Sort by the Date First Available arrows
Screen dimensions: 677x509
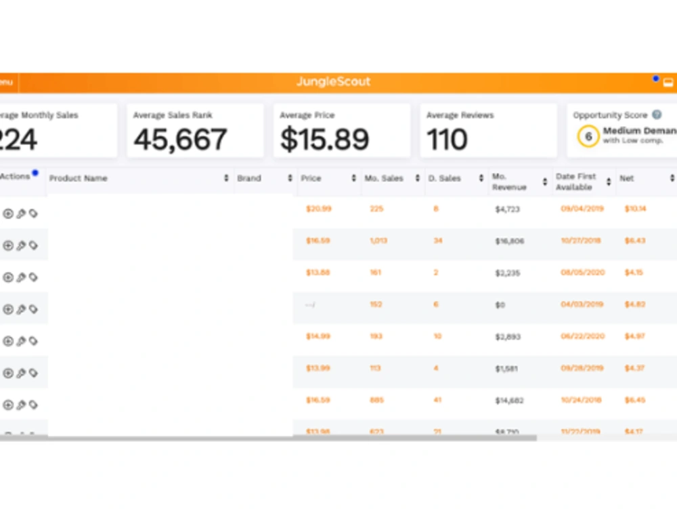(x=609, y=182)
